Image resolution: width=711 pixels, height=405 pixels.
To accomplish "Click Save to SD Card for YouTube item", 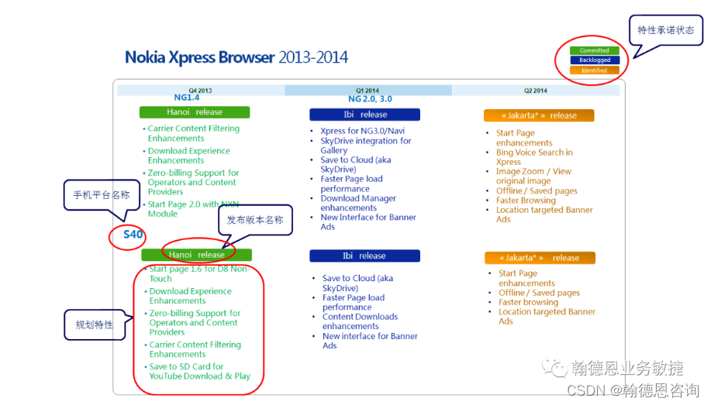I will (198, 371).
